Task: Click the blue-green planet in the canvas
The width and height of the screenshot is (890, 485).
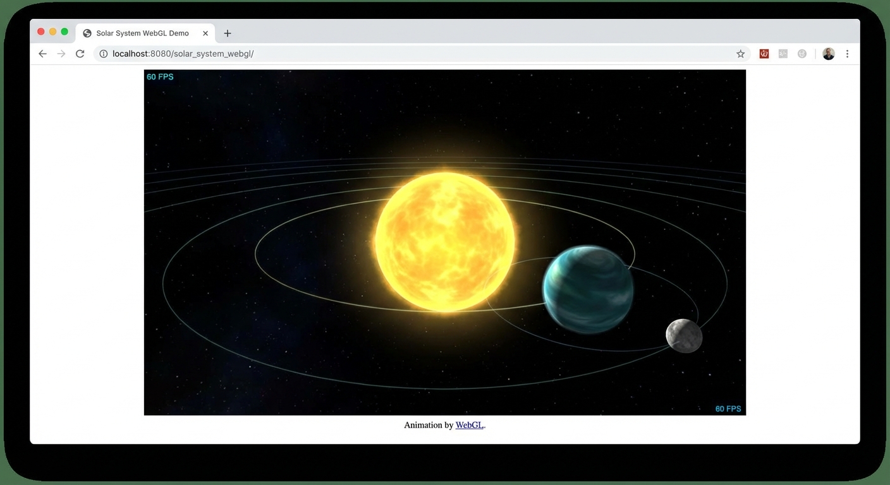Action: click(588, 289)
